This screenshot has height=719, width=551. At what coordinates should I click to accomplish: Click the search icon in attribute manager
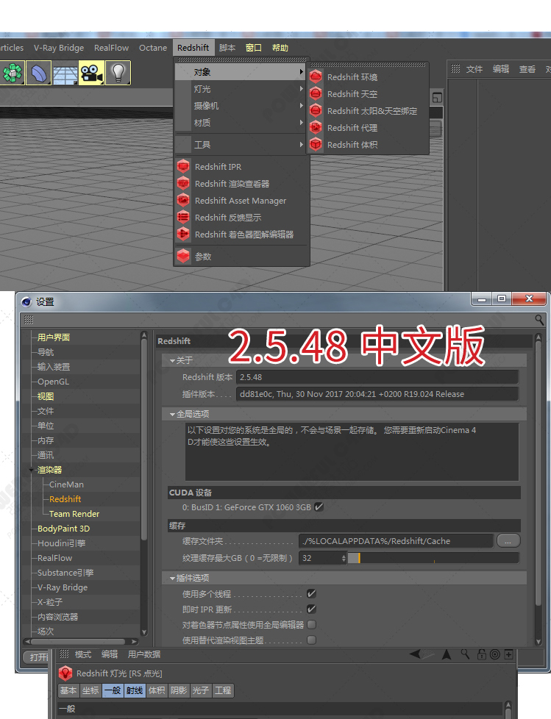tap(465, 654)
